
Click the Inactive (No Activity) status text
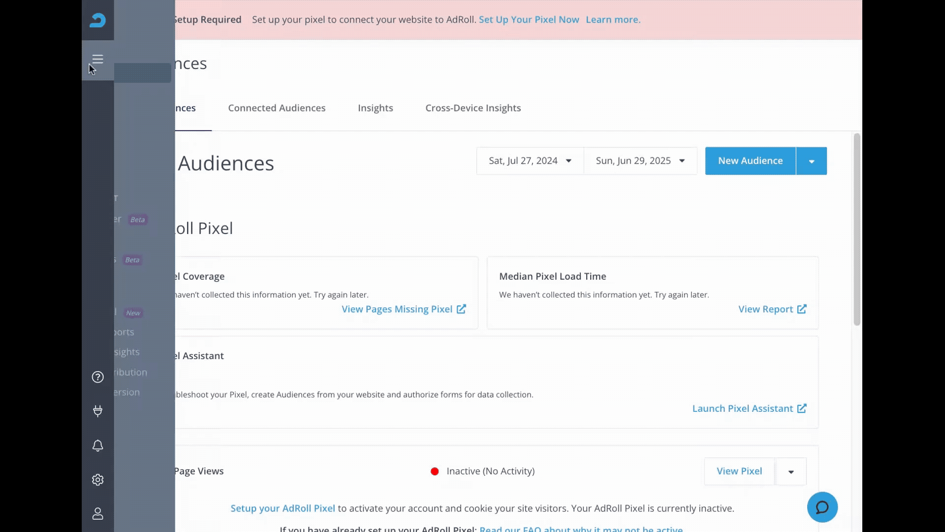[x=491, y=471]
